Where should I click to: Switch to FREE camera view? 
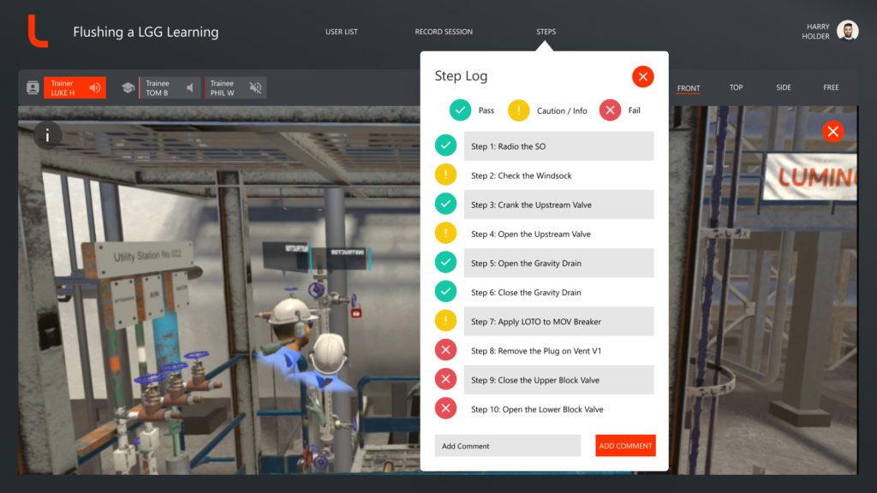click(831, 88)
